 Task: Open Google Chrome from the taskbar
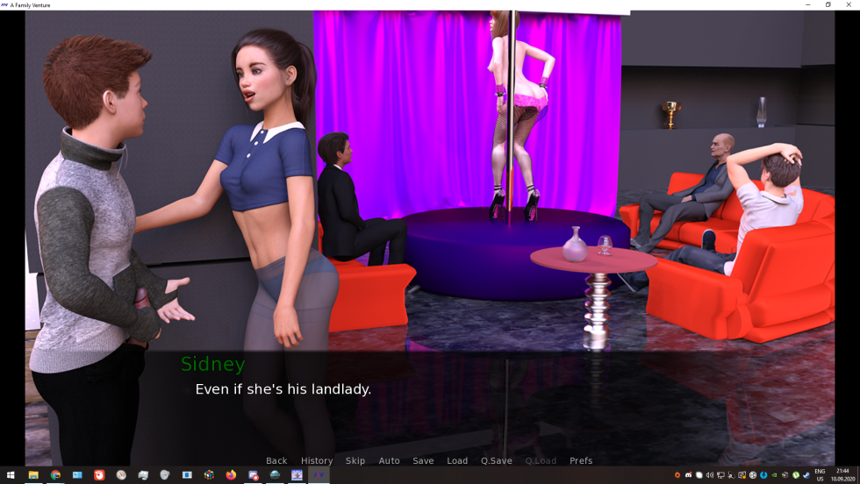pos(55,475)
